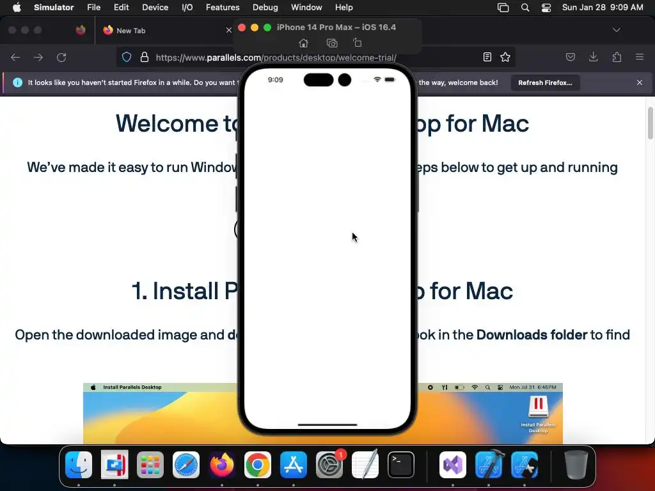Open Stage Manager menu bar icon
655x491 pixels.
503,8
